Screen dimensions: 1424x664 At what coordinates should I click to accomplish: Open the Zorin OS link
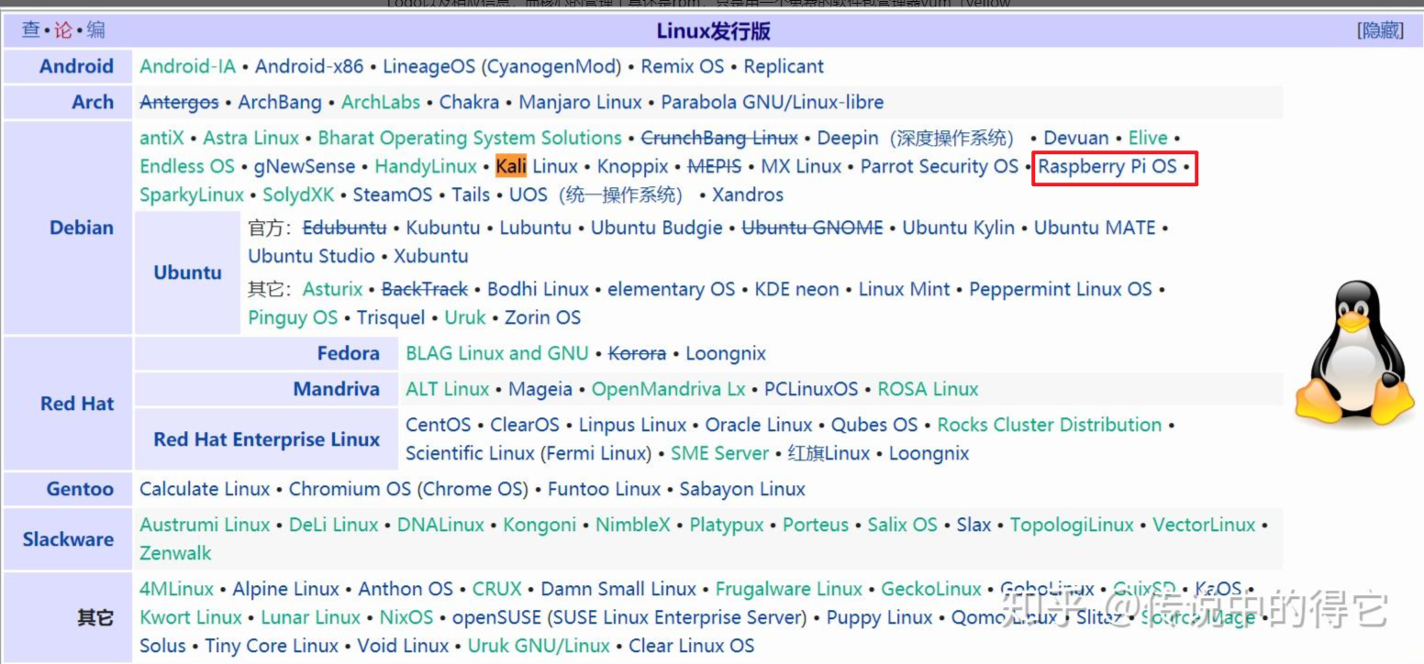coord(542,317)
